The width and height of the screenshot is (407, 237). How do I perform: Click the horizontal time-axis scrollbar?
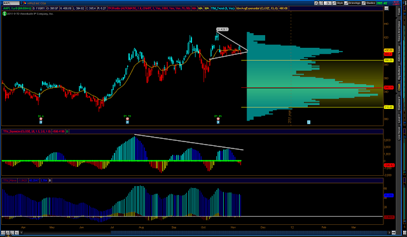[205, 233]
